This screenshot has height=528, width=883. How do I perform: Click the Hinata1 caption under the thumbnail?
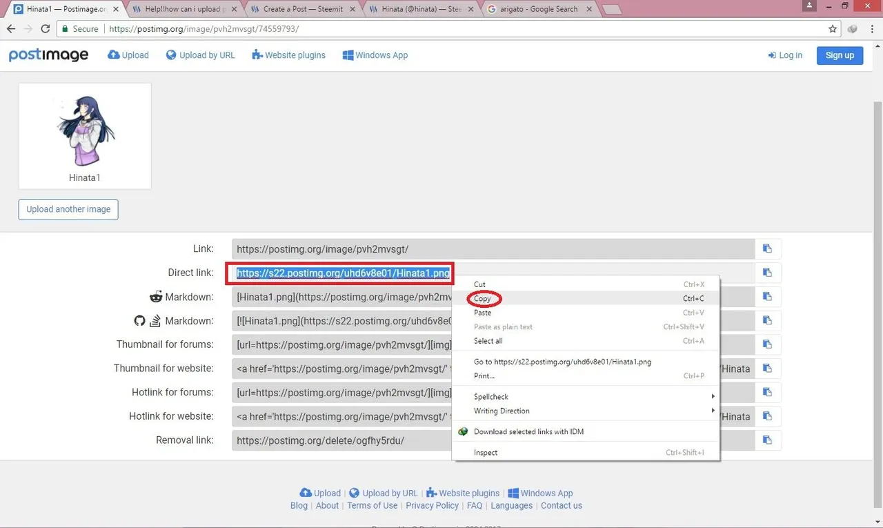coord(84,177)
